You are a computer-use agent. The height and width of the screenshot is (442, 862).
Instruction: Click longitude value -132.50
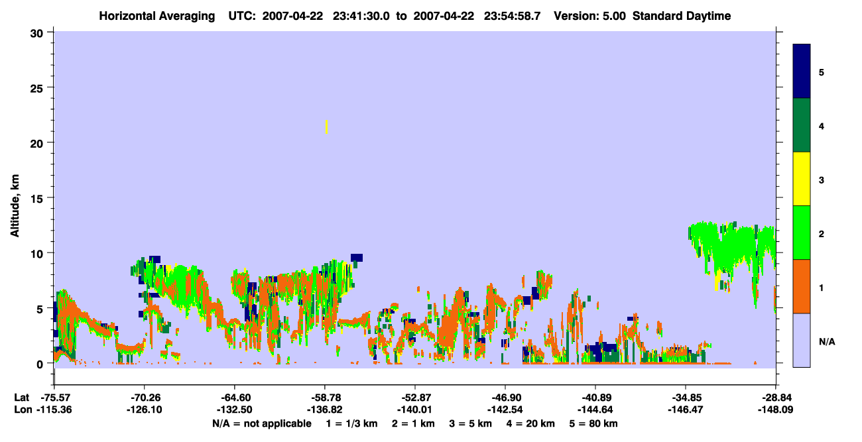tap(234, 410)
